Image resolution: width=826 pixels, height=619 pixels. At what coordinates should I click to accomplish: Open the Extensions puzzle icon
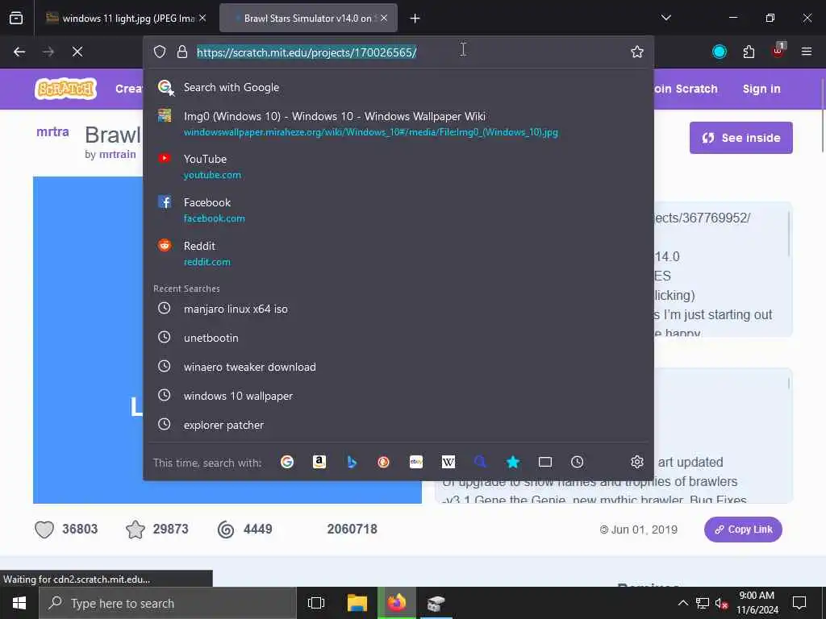point(749,52)
